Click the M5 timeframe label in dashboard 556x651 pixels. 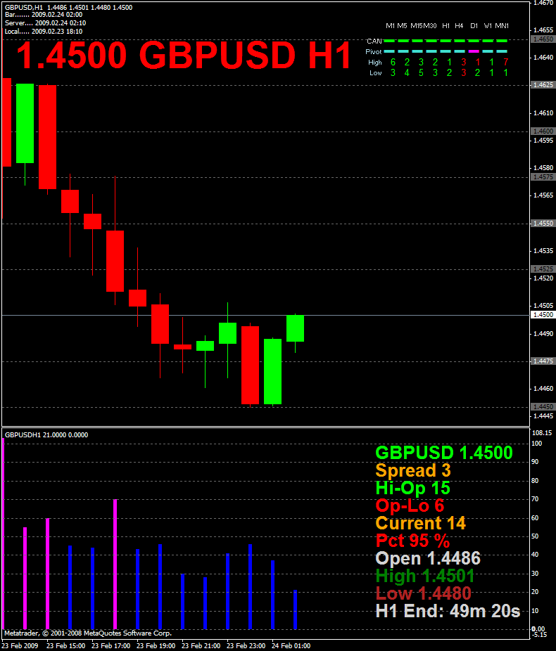[402, 26]
